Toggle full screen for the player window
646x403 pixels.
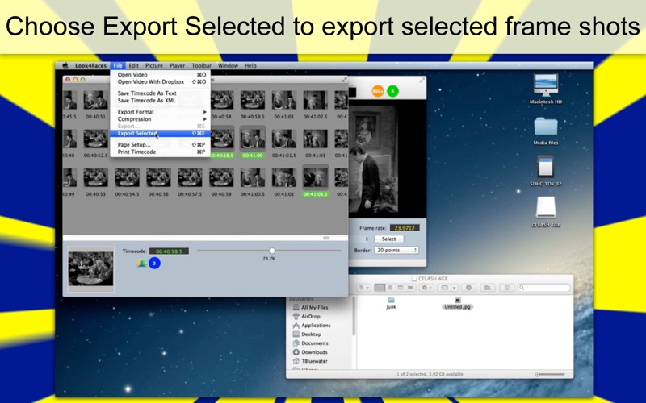point(422,80)
